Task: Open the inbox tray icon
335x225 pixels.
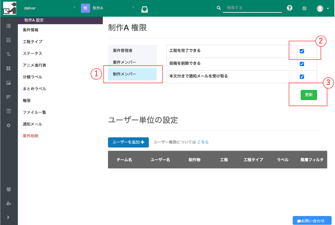Action: tap(145, 9)
